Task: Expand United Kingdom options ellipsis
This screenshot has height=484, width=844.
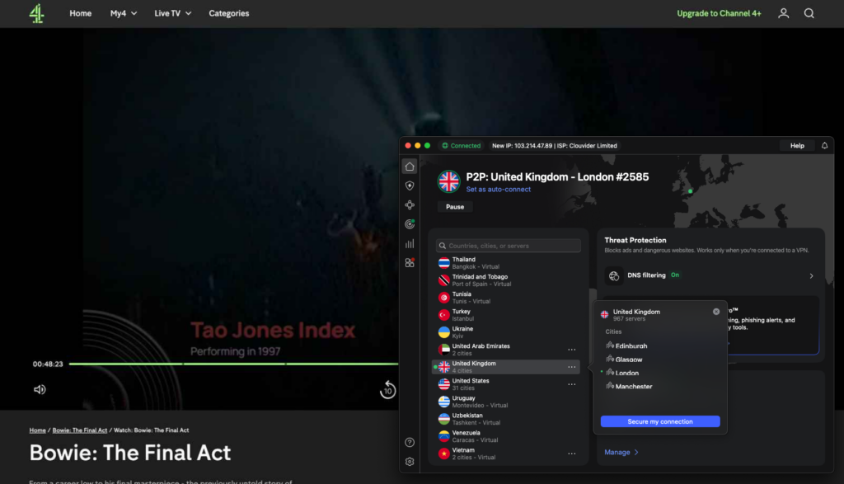Action: click(572, 367)
